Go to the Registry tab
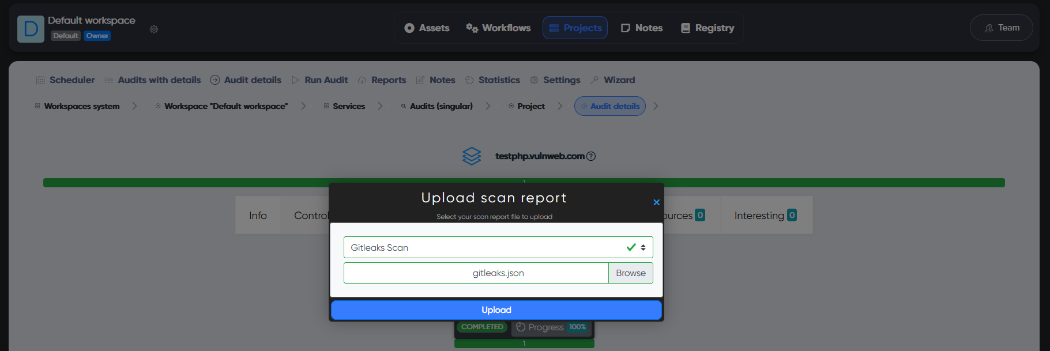The width and height of the screenshot is (1050, 351). click(707, 28)
